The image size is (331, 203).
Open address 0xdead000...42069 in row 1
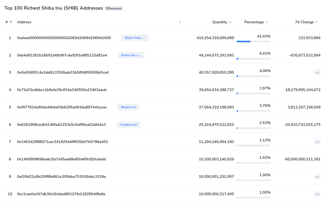tap(64, 38)
